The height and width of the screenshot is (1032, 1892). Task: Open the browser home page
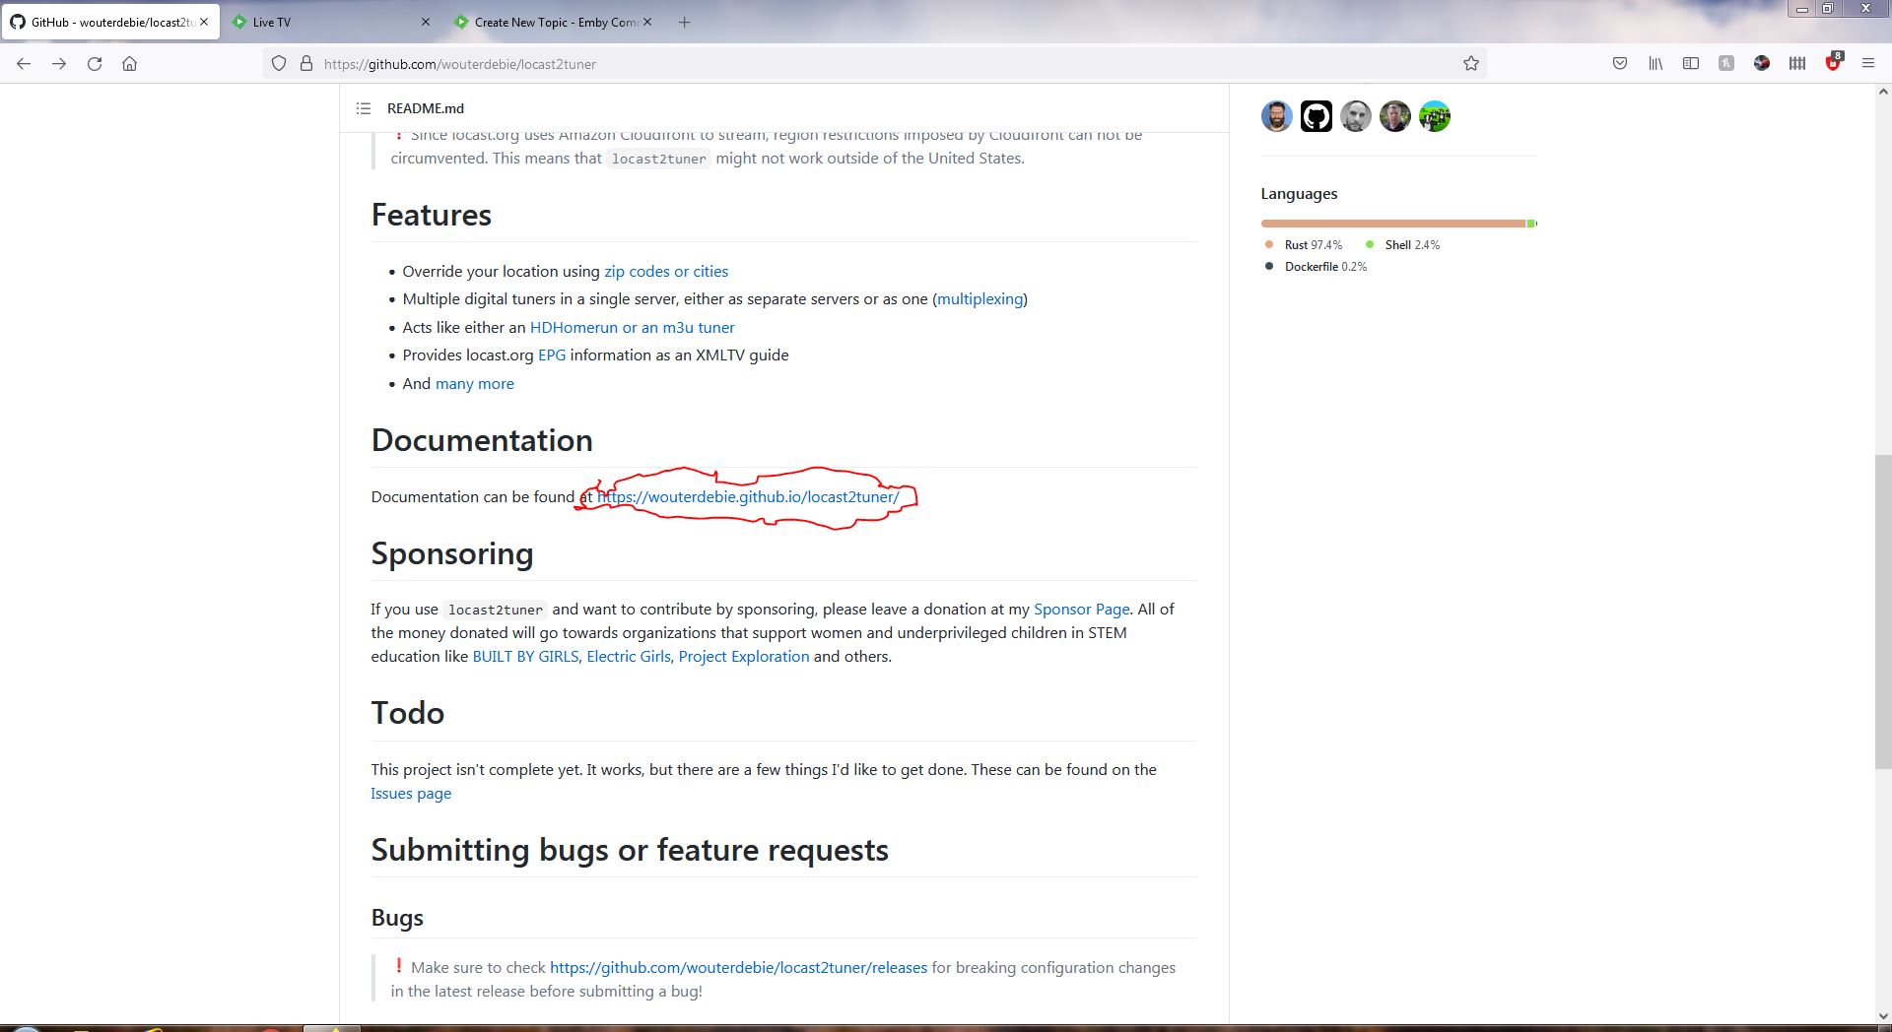pyautogui.click(x=129, y=63)
